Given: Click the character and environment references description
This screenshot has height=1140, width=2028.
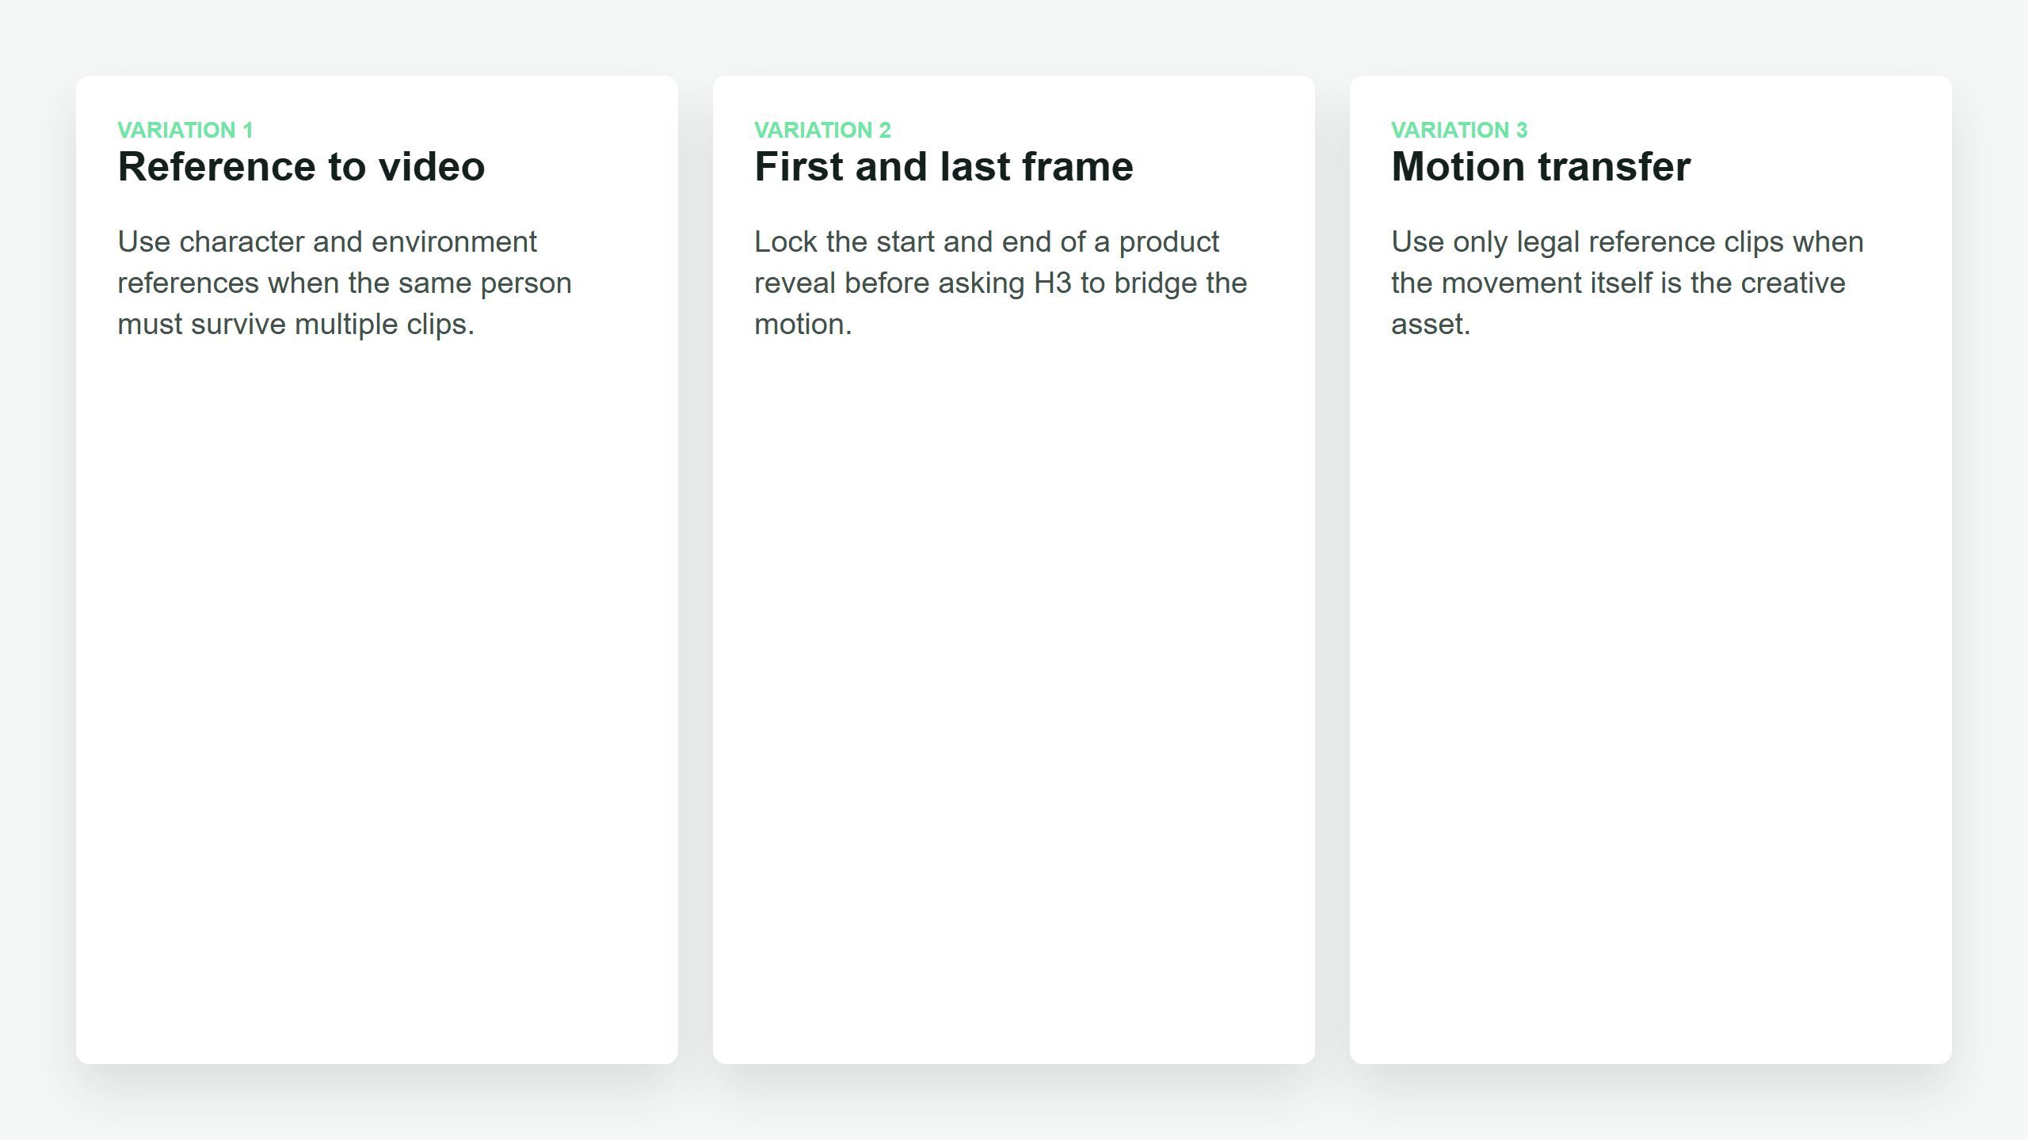Looking at the screenshot, I should 345,283.
